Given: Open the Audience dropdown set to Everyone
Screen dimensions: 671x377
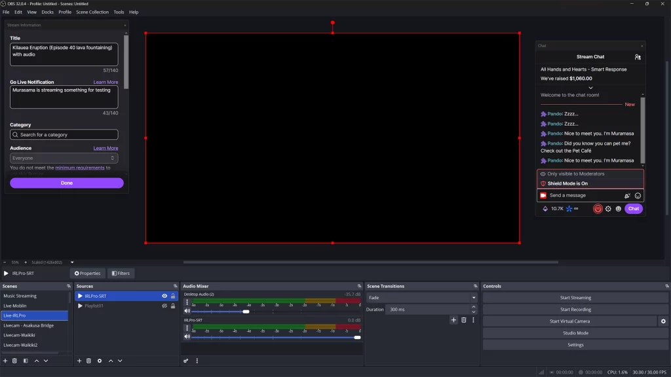Looking at the screenshot, I should pyautogui.click(x=64, y=158).
